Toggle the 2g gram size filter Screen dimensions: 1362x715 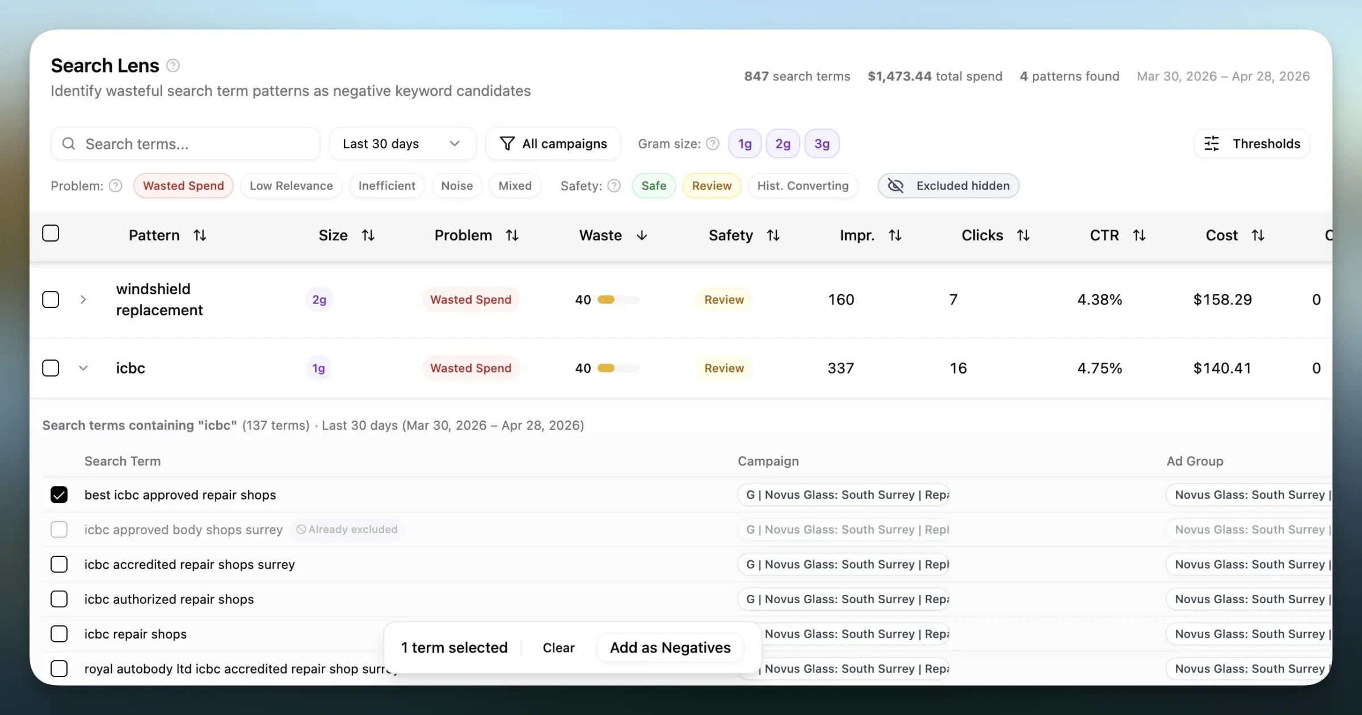click(783, 143)
